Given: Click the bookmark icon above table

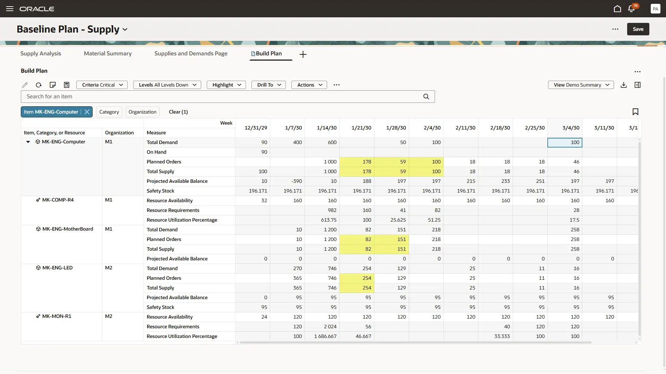Looking at the screenshot, I should (x=635, y=112).
